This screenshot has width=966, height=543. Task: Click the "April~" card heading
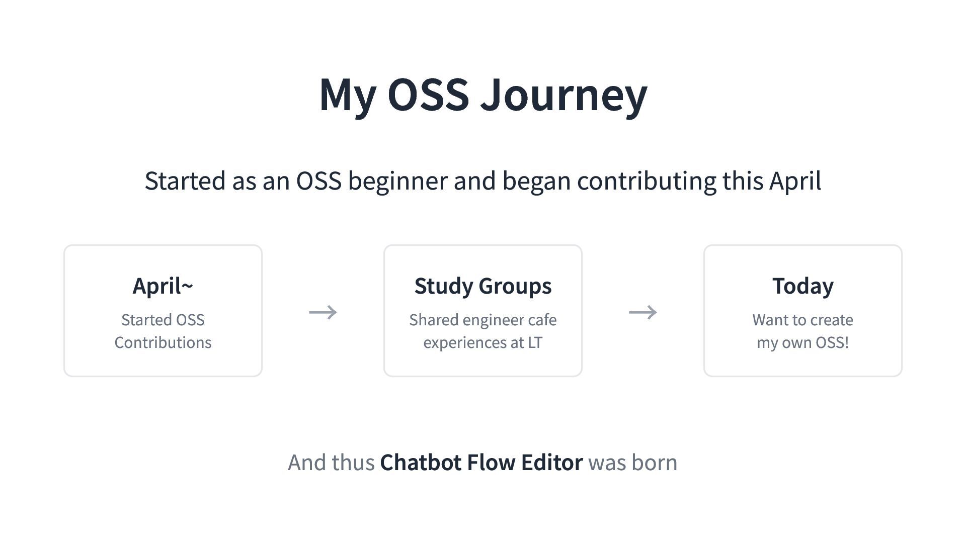click(163, 286)
